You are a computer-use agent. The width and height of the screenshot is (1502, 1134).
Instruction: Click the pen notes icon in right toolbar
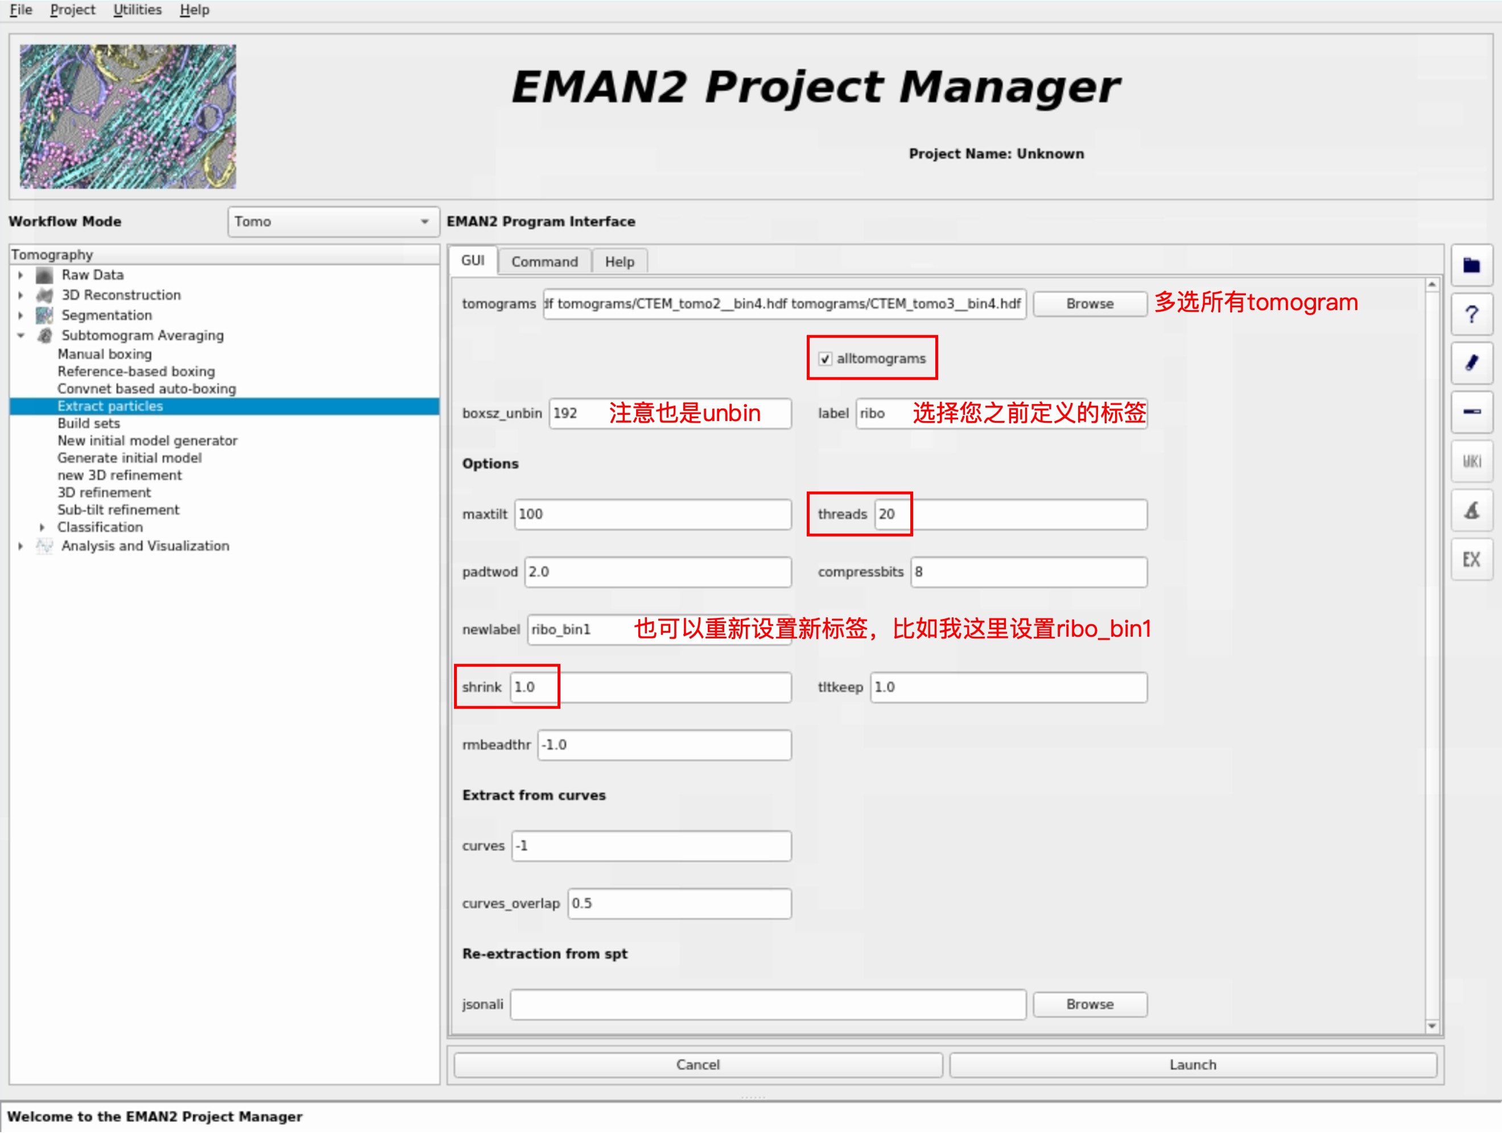[1471, 363]
